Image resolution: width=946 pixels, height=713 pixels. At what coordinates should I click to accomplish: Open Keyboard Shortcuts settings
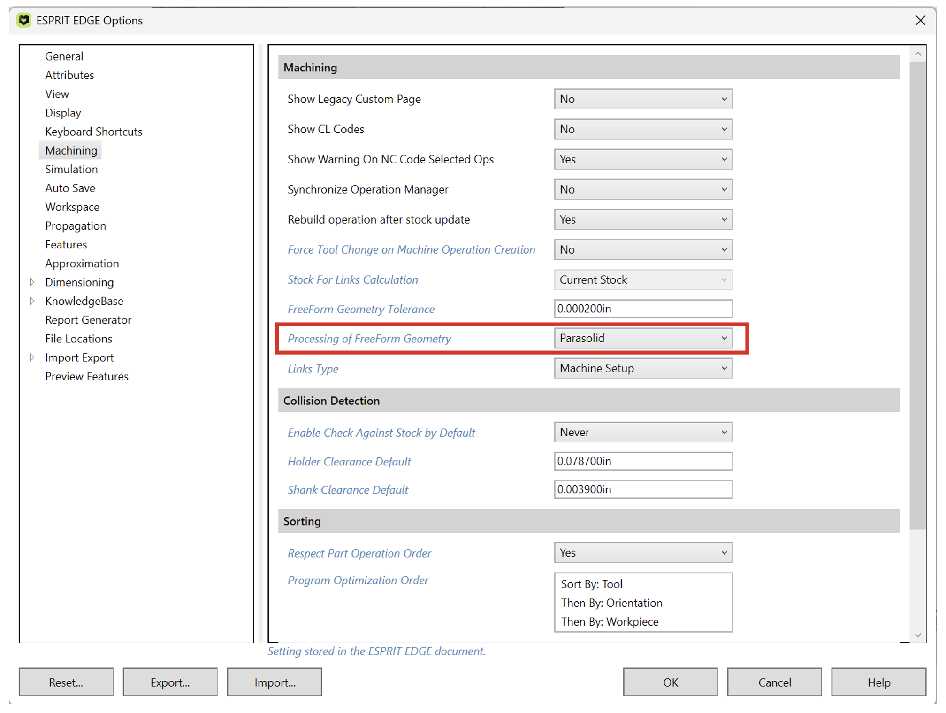tap(93, 132)
